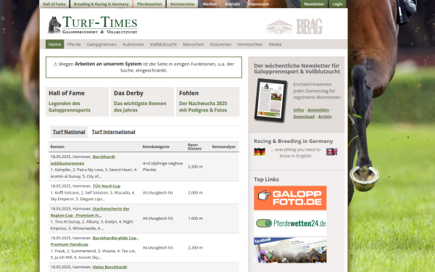Viewport: 435px width, 272px height.
Task: Click the British flag icon
Action: pos(331,152)
